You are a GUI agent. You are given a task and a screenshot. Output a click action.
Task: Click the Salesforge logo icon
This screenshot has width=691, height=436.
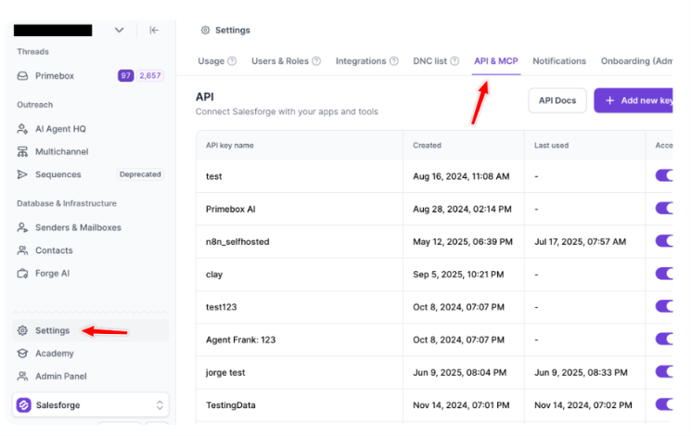(24, 404)
